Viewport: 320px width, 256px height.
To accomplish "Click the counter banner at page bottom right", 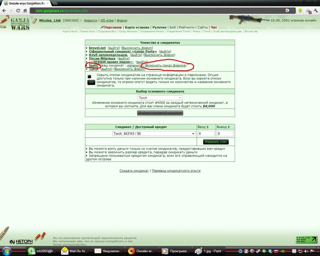I will pyautogui.click(x=307, y=240).
